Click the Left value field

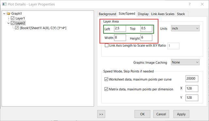coord(120,28)
